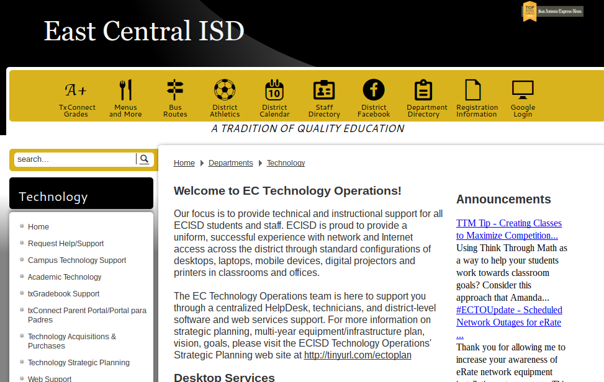The width and height of the screenshot is (604, 382).
Task: Click the Menus and More fork-knife icon
Action: [x=125, y=91]
